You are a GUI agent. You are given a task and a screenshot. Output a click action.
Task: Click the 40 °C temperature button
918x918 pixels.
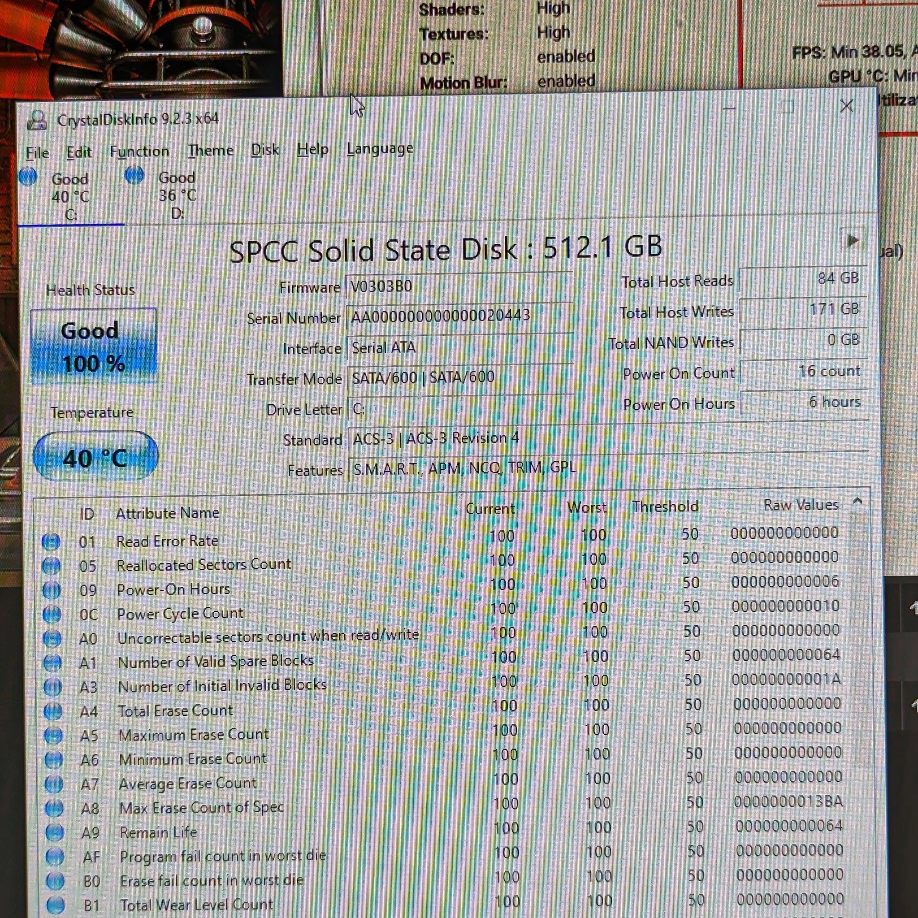[95, 457]
